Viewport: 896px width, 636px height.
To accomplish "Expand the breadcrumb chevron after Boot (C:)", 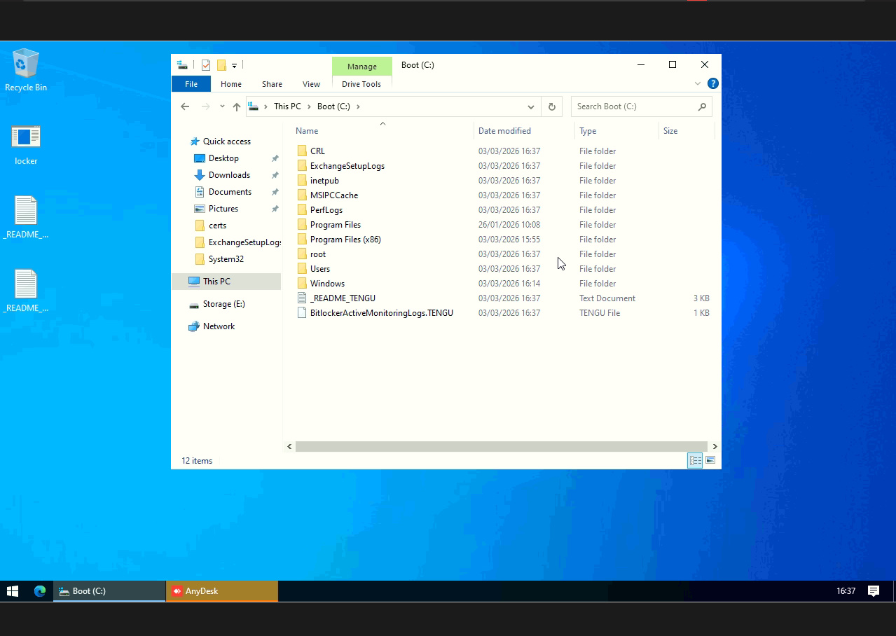I will pos(358,106).
